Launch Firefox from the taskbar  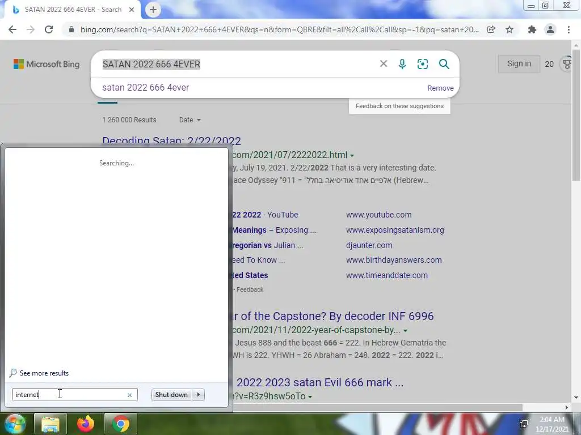(86, 424)
